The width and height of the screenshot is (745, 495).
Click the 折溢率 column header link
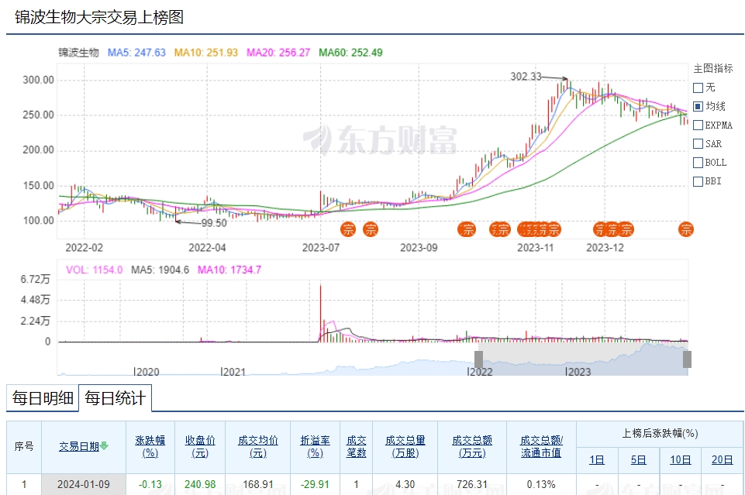point(315,446)
